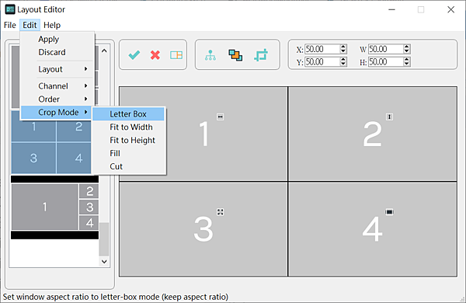Select Fit to Height crop mode
Viewport: 466px width, 303px height.
click(x=128, y=140)
